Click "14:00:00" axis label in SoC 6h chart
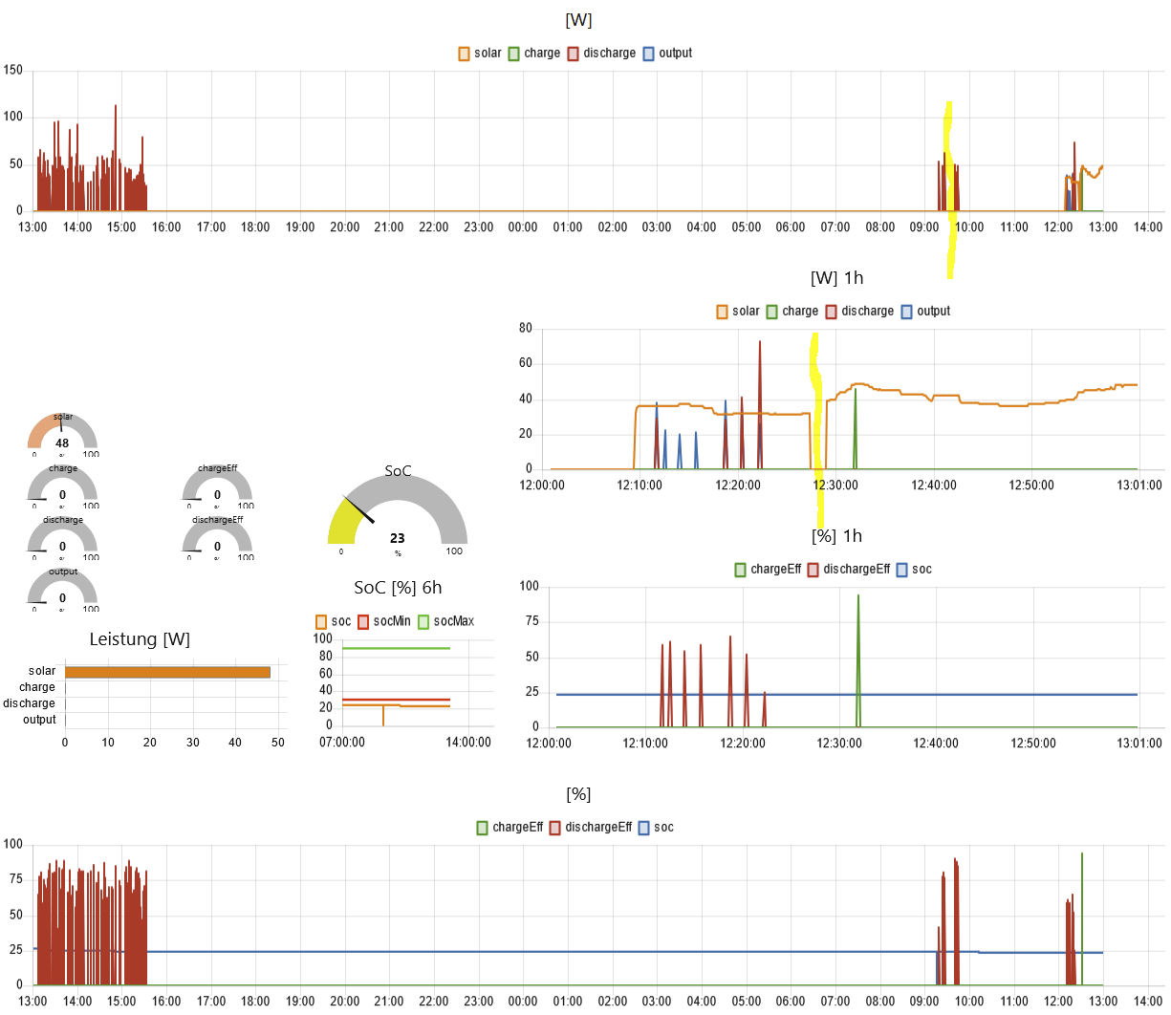The image size is (1171, 1015). 468,743
